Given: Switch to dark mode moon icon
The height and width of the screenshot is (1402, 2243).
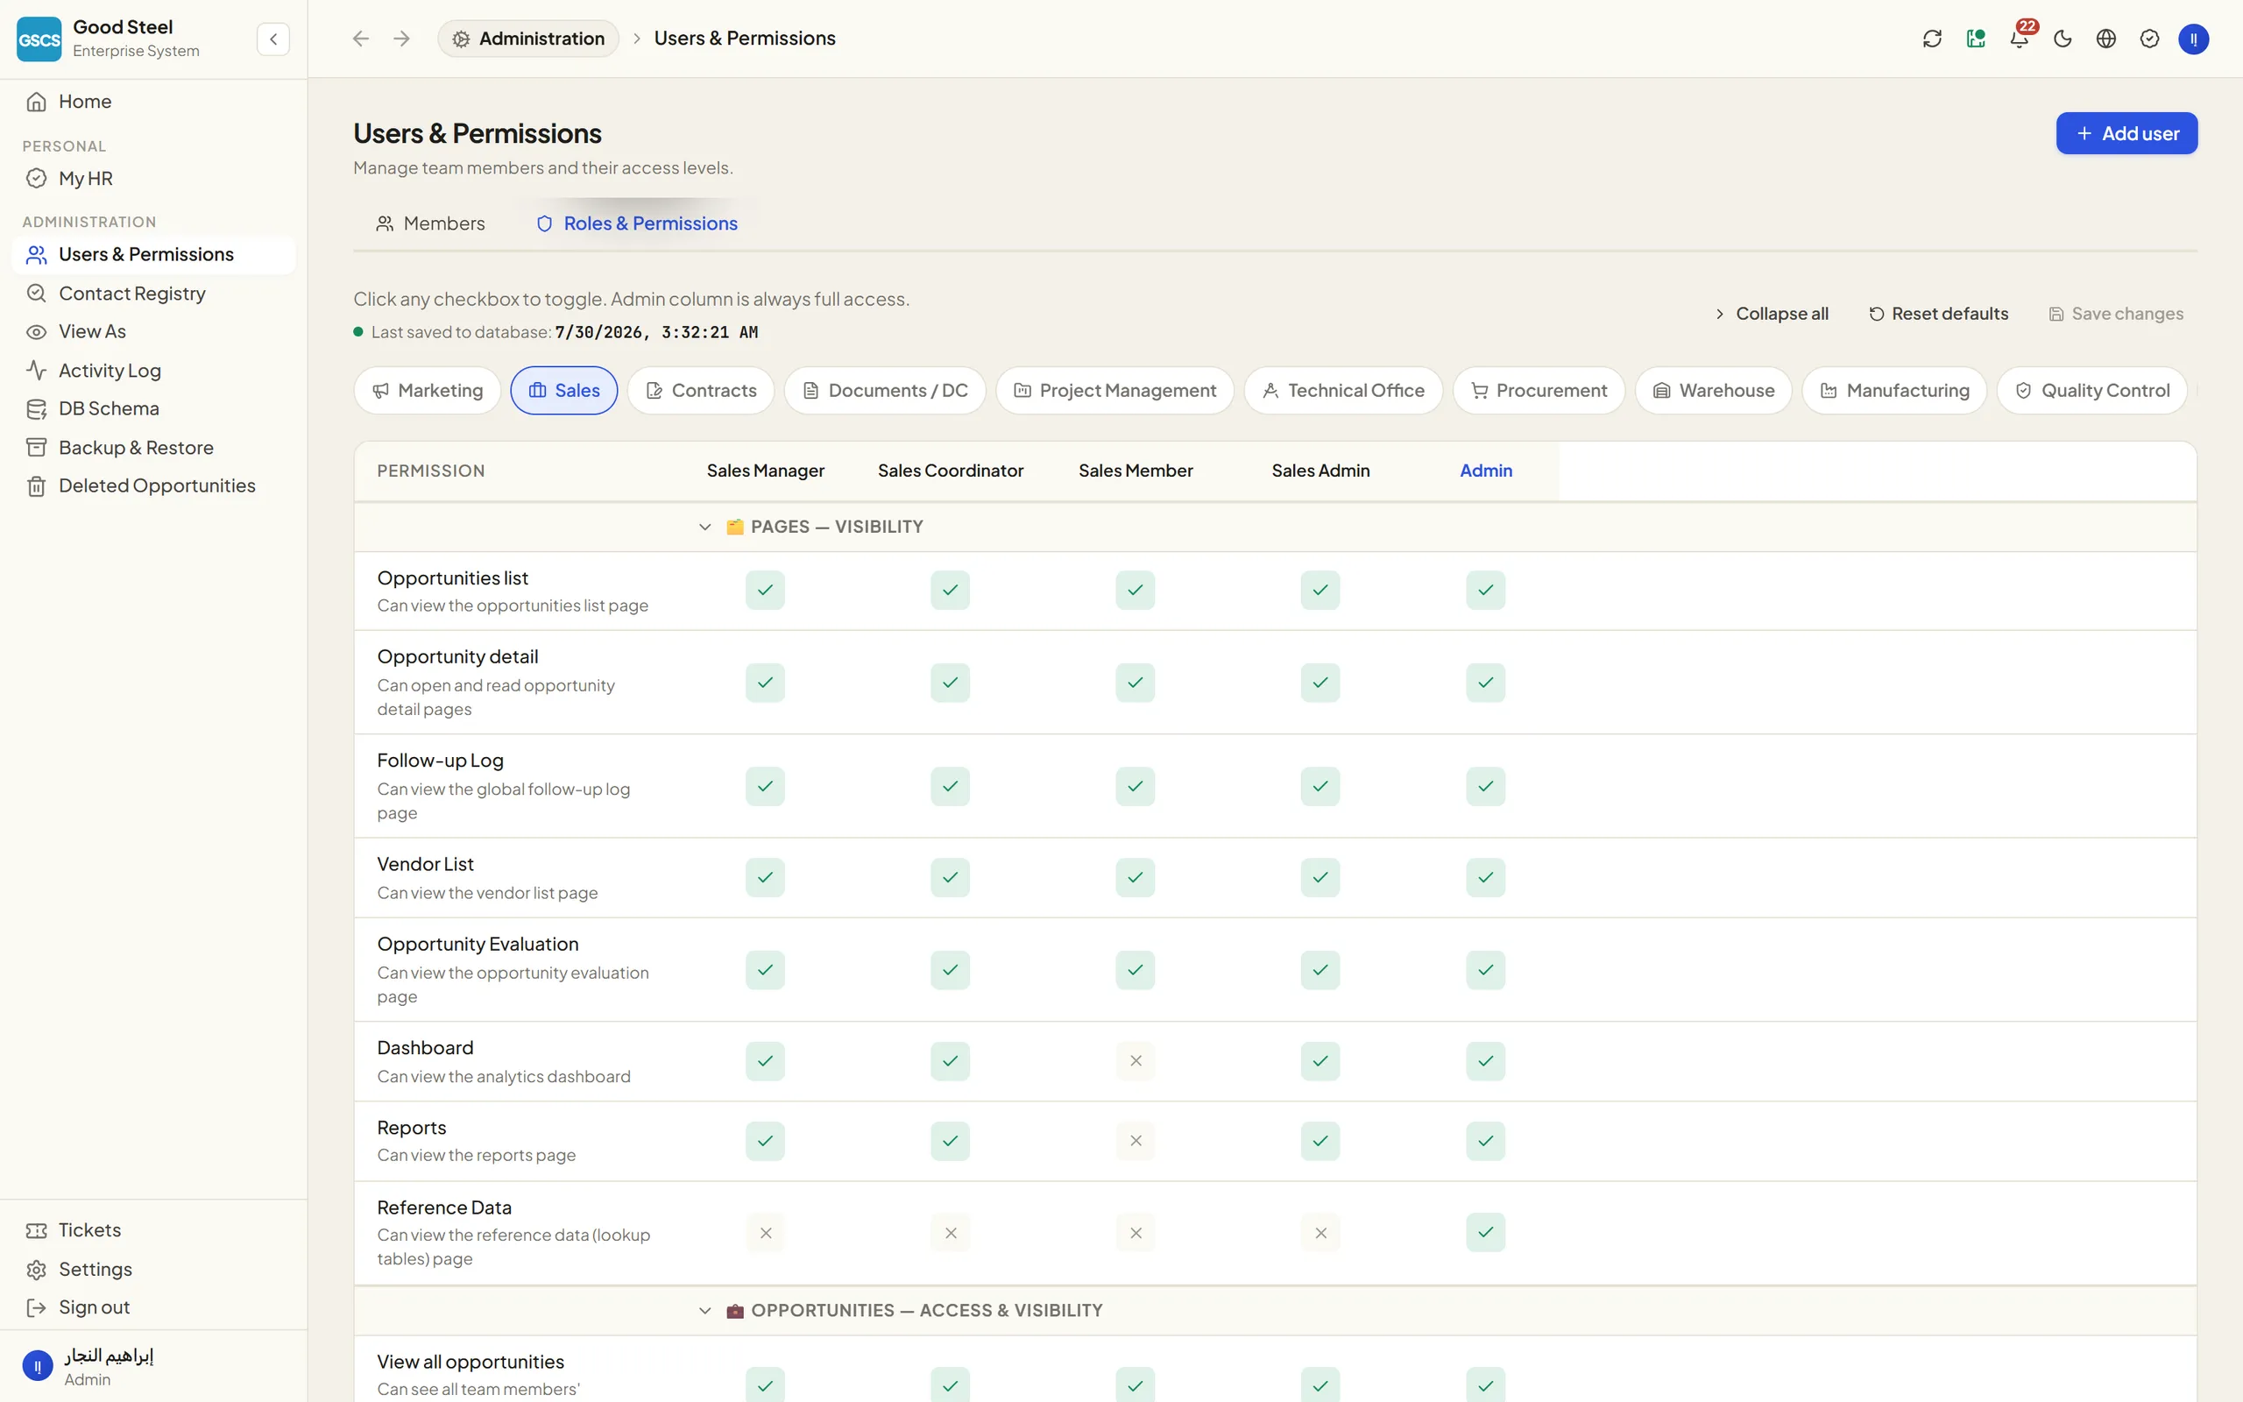Looking at the screenshot, I should [2063, 39].
